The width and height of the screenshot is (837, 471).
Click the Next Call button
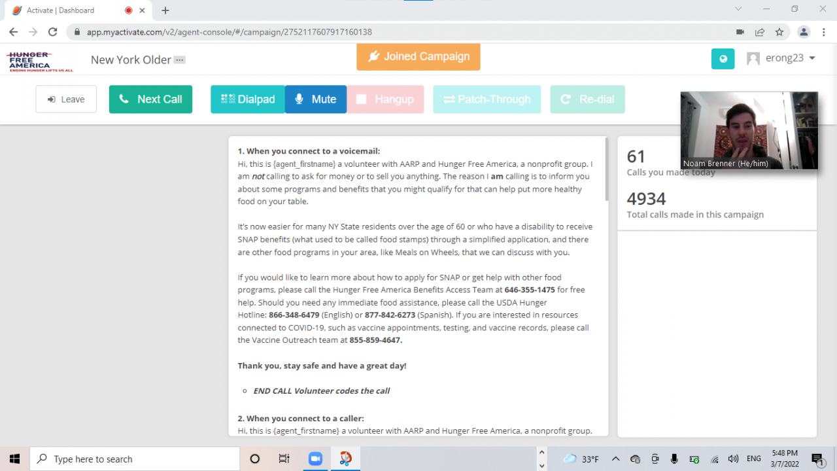(x=150, y=99)
